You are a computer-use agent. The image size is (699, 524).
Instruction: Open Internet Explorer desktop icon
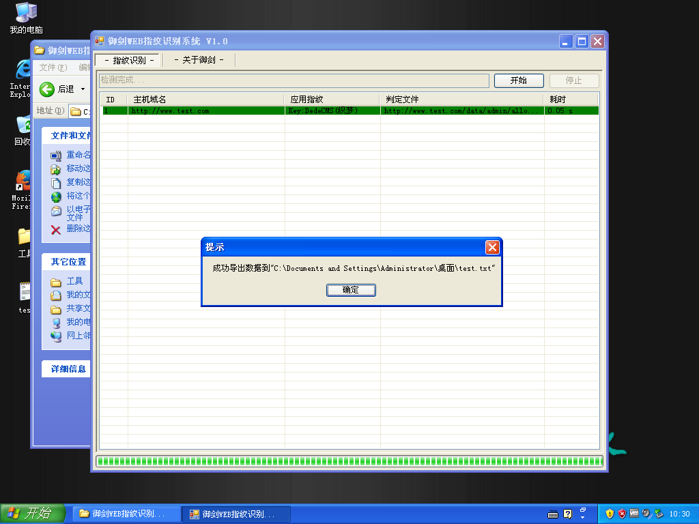20,78
